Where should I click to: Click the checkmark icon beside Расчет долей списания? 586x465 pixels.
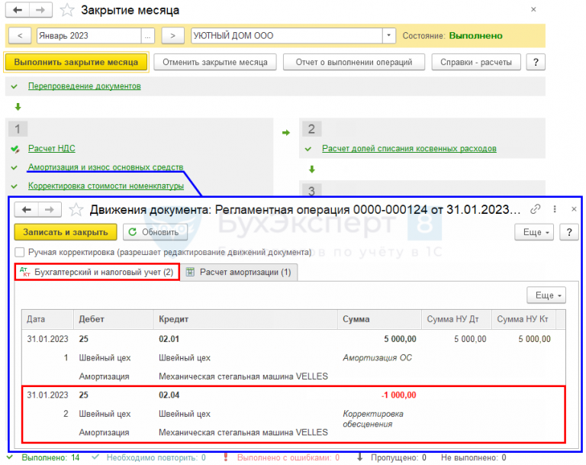[x=308, y=149]
